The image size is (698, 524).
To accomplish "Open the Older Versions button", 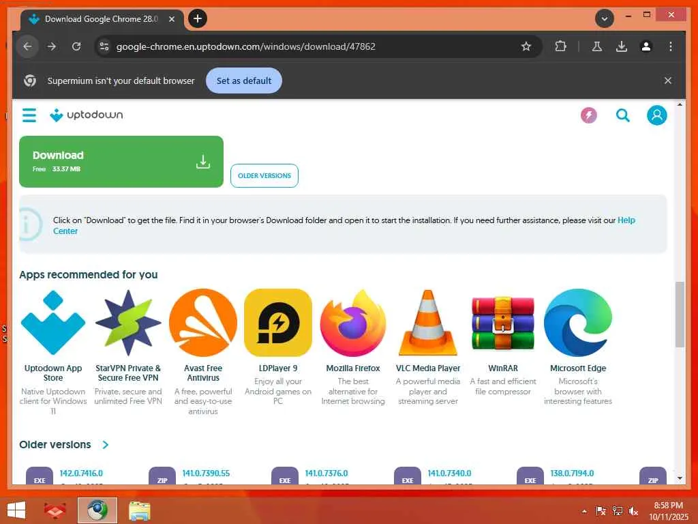I will (264, 175).
